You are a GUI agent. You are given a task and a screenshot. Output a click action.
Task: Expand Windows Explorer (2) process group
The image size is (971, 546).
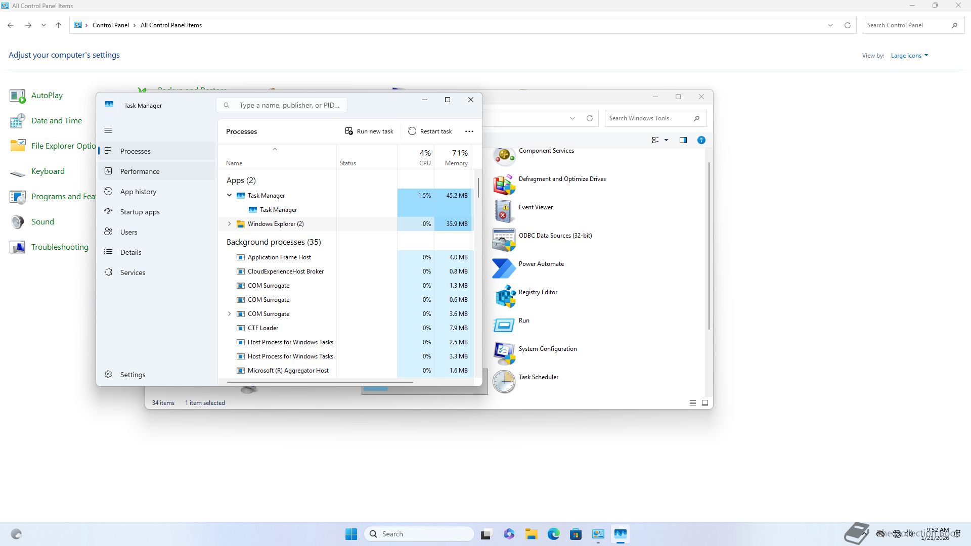[x=229, y=224]
